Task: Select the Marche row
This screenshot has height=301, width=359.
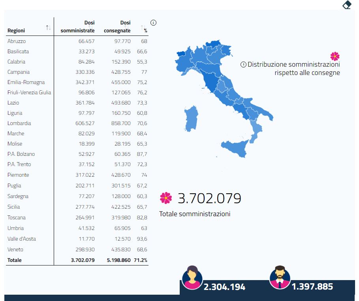Action: coord(77,133)
